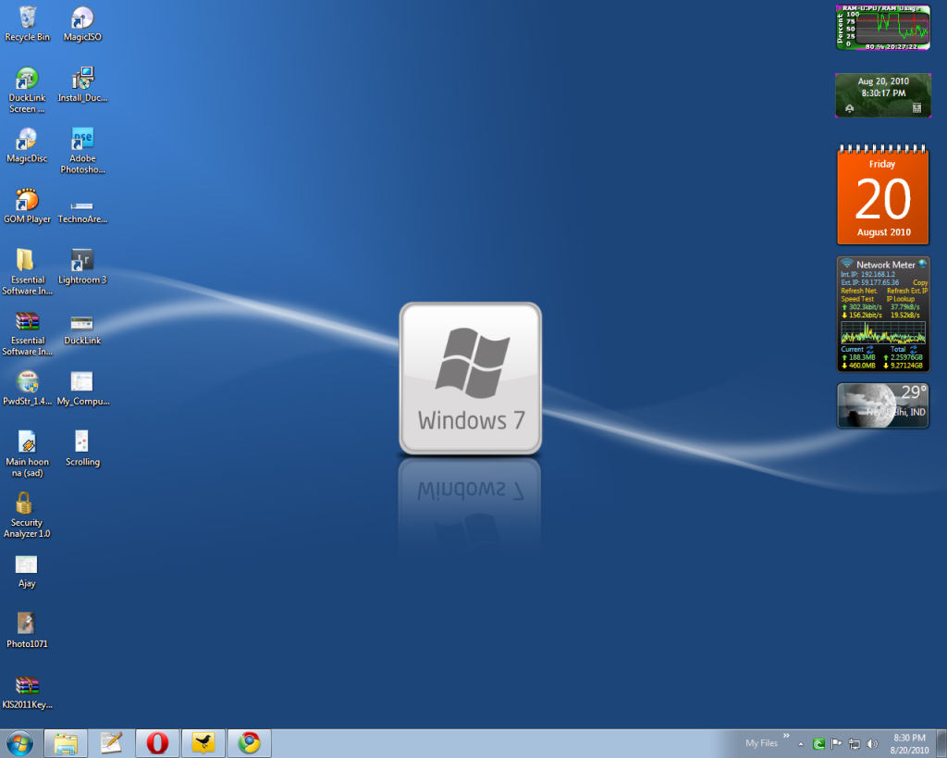Click the taskbar clock showing 8:30 PM
The width and height of the screenshot is (947, 758).
pyautogui.click(x=910, y=744)
